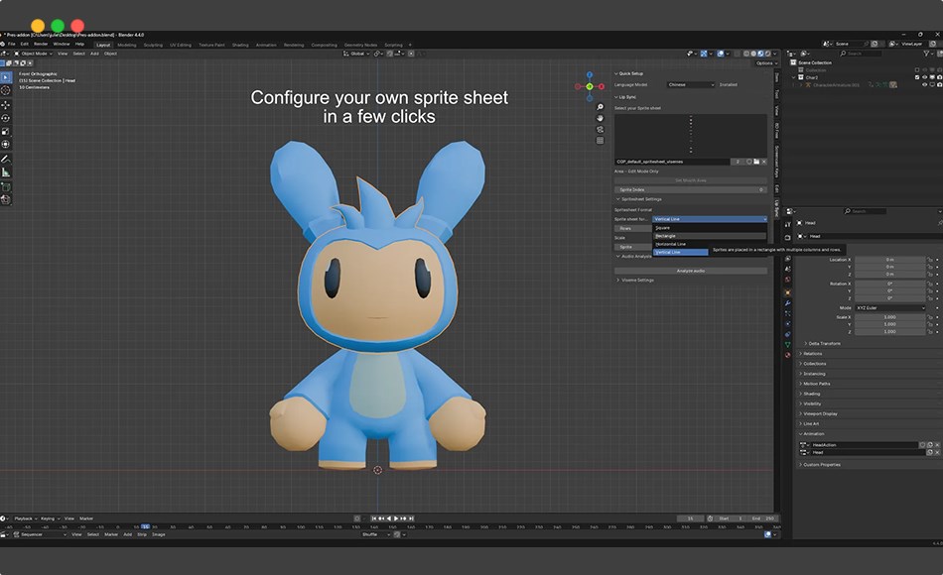Click the Location X input field
The height and width of the screenshot is (575, 943).
coord(888,259)
